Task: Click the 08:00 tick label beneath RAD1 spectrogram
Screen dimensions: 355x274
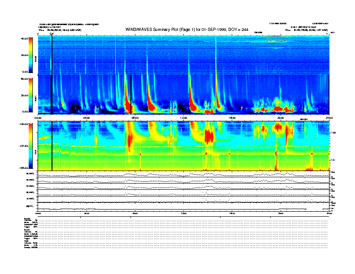Action: point(135,118)
